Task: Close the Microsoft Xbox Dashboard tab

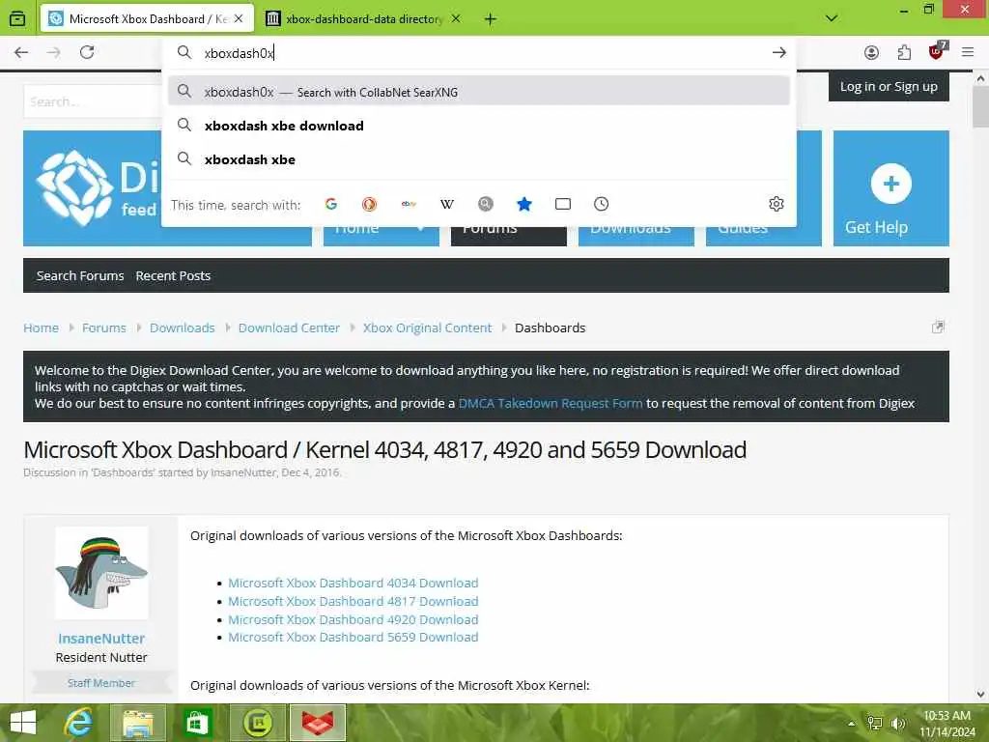Action: (x=239, y=19)
